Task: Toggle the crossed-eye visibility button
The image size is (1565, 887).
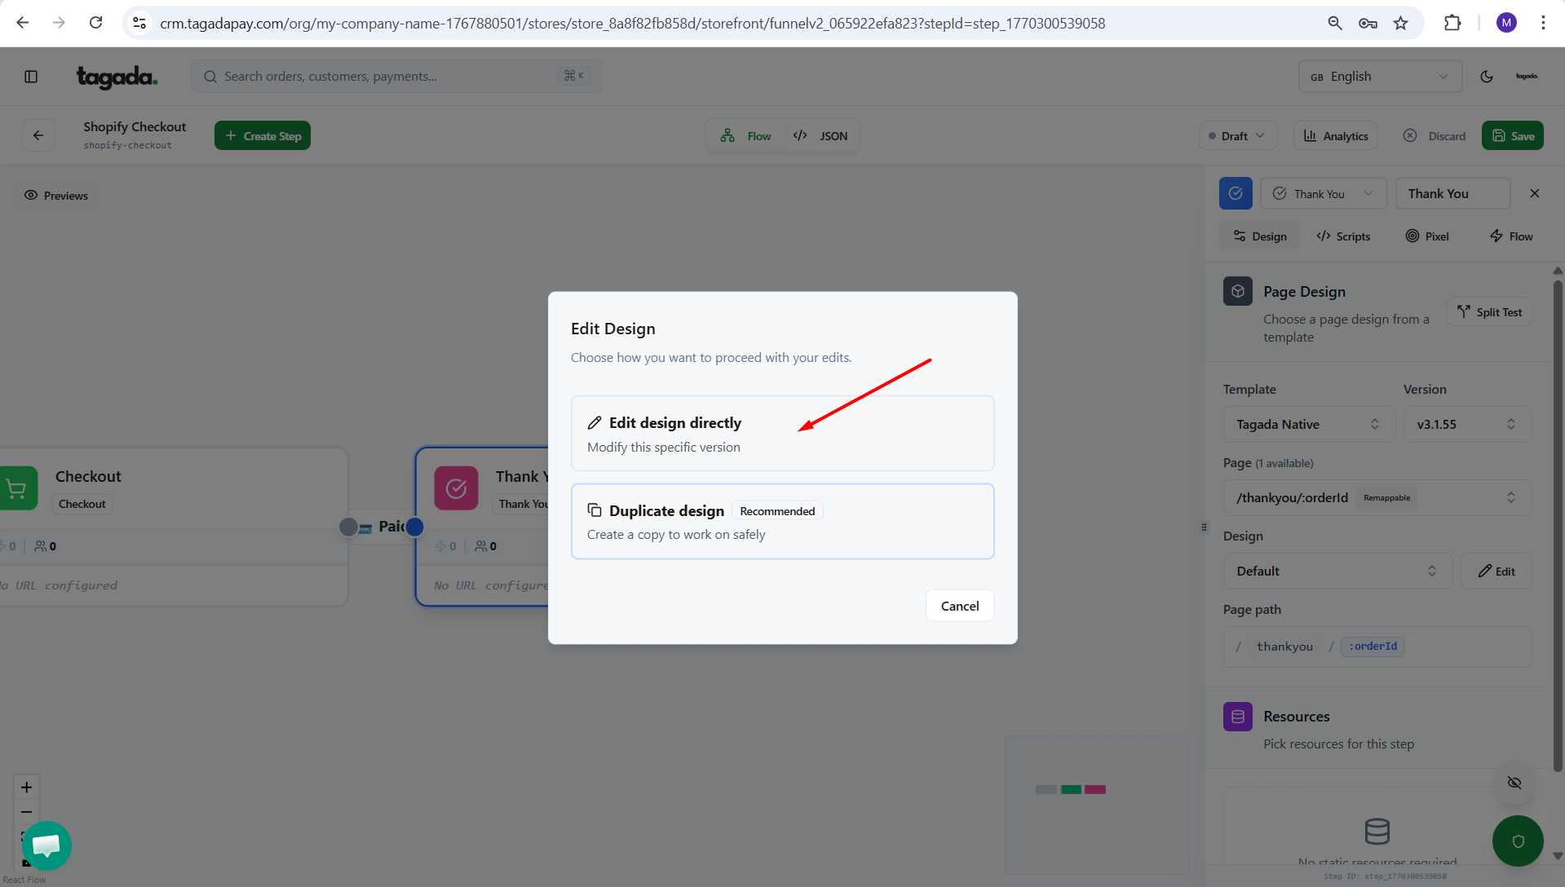Action: click(1514, 783)
